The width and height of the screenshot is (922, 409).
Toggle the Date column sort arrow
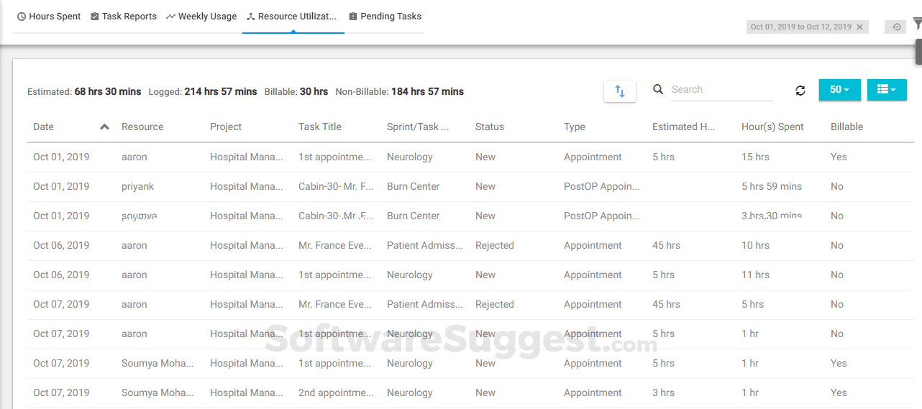pos(104,127)
